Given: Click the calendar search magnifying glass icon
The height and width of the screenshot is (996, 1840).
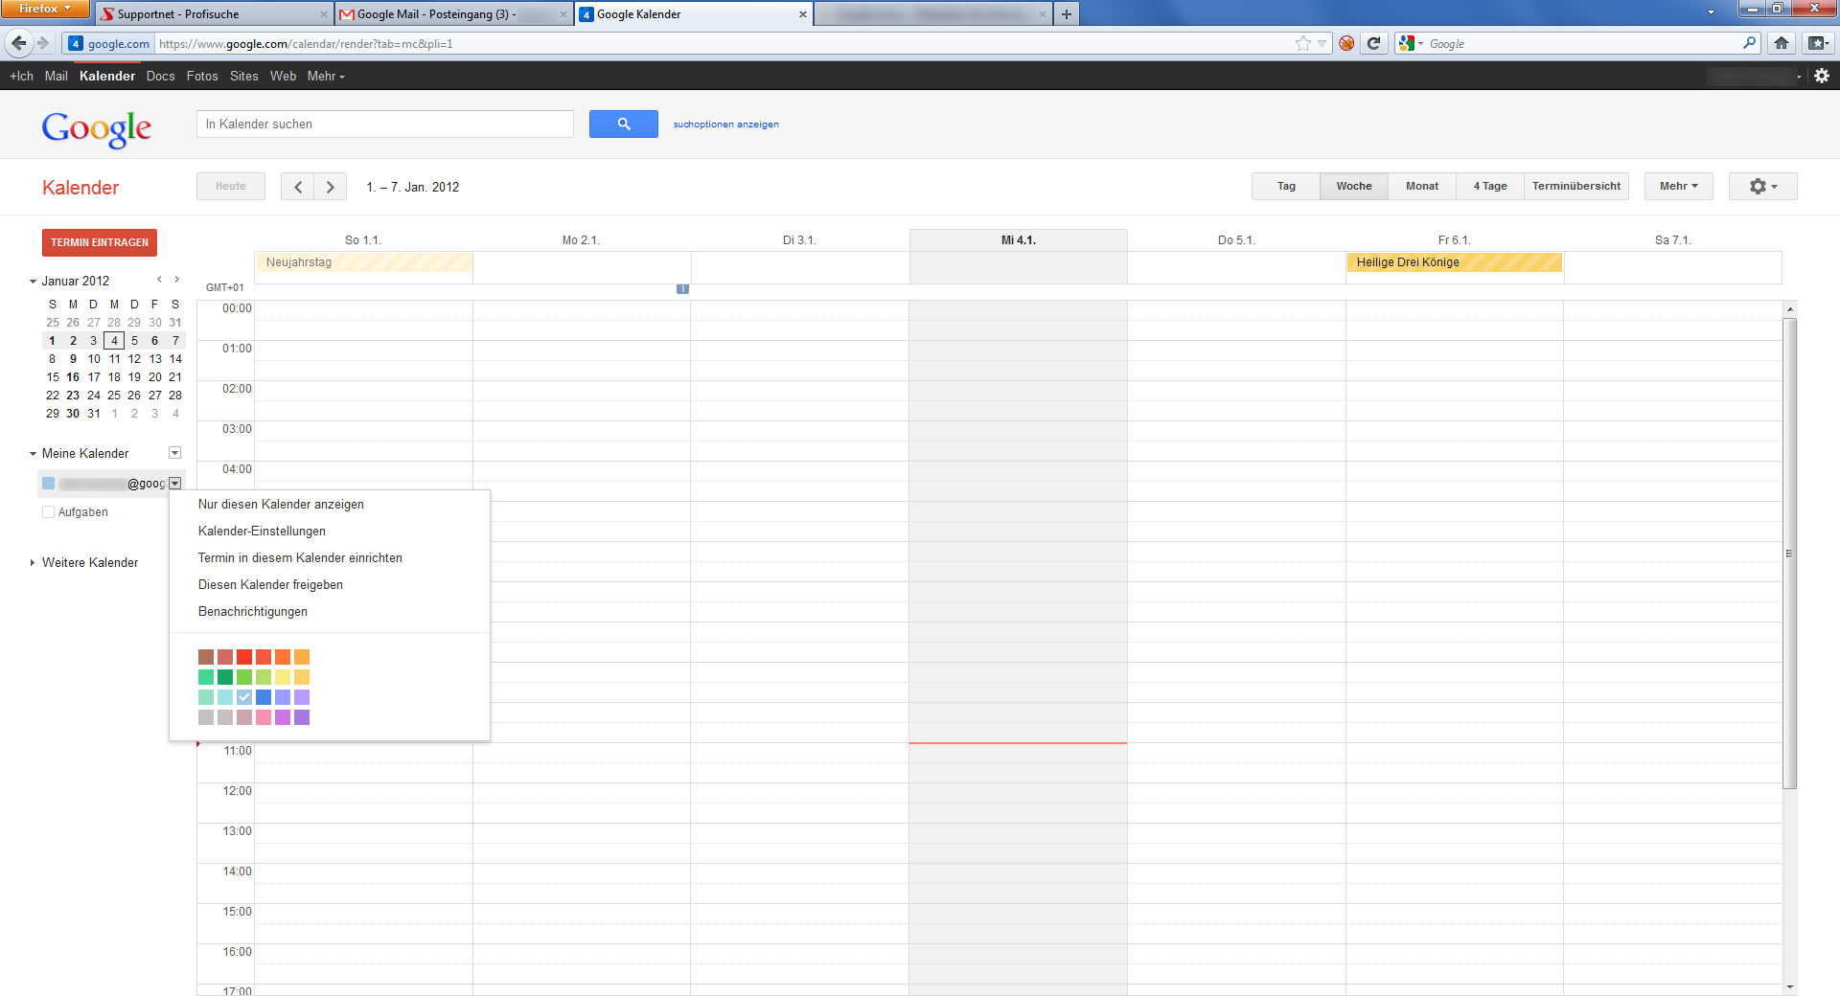Looking at the screenshot, I should coord(623,124).
